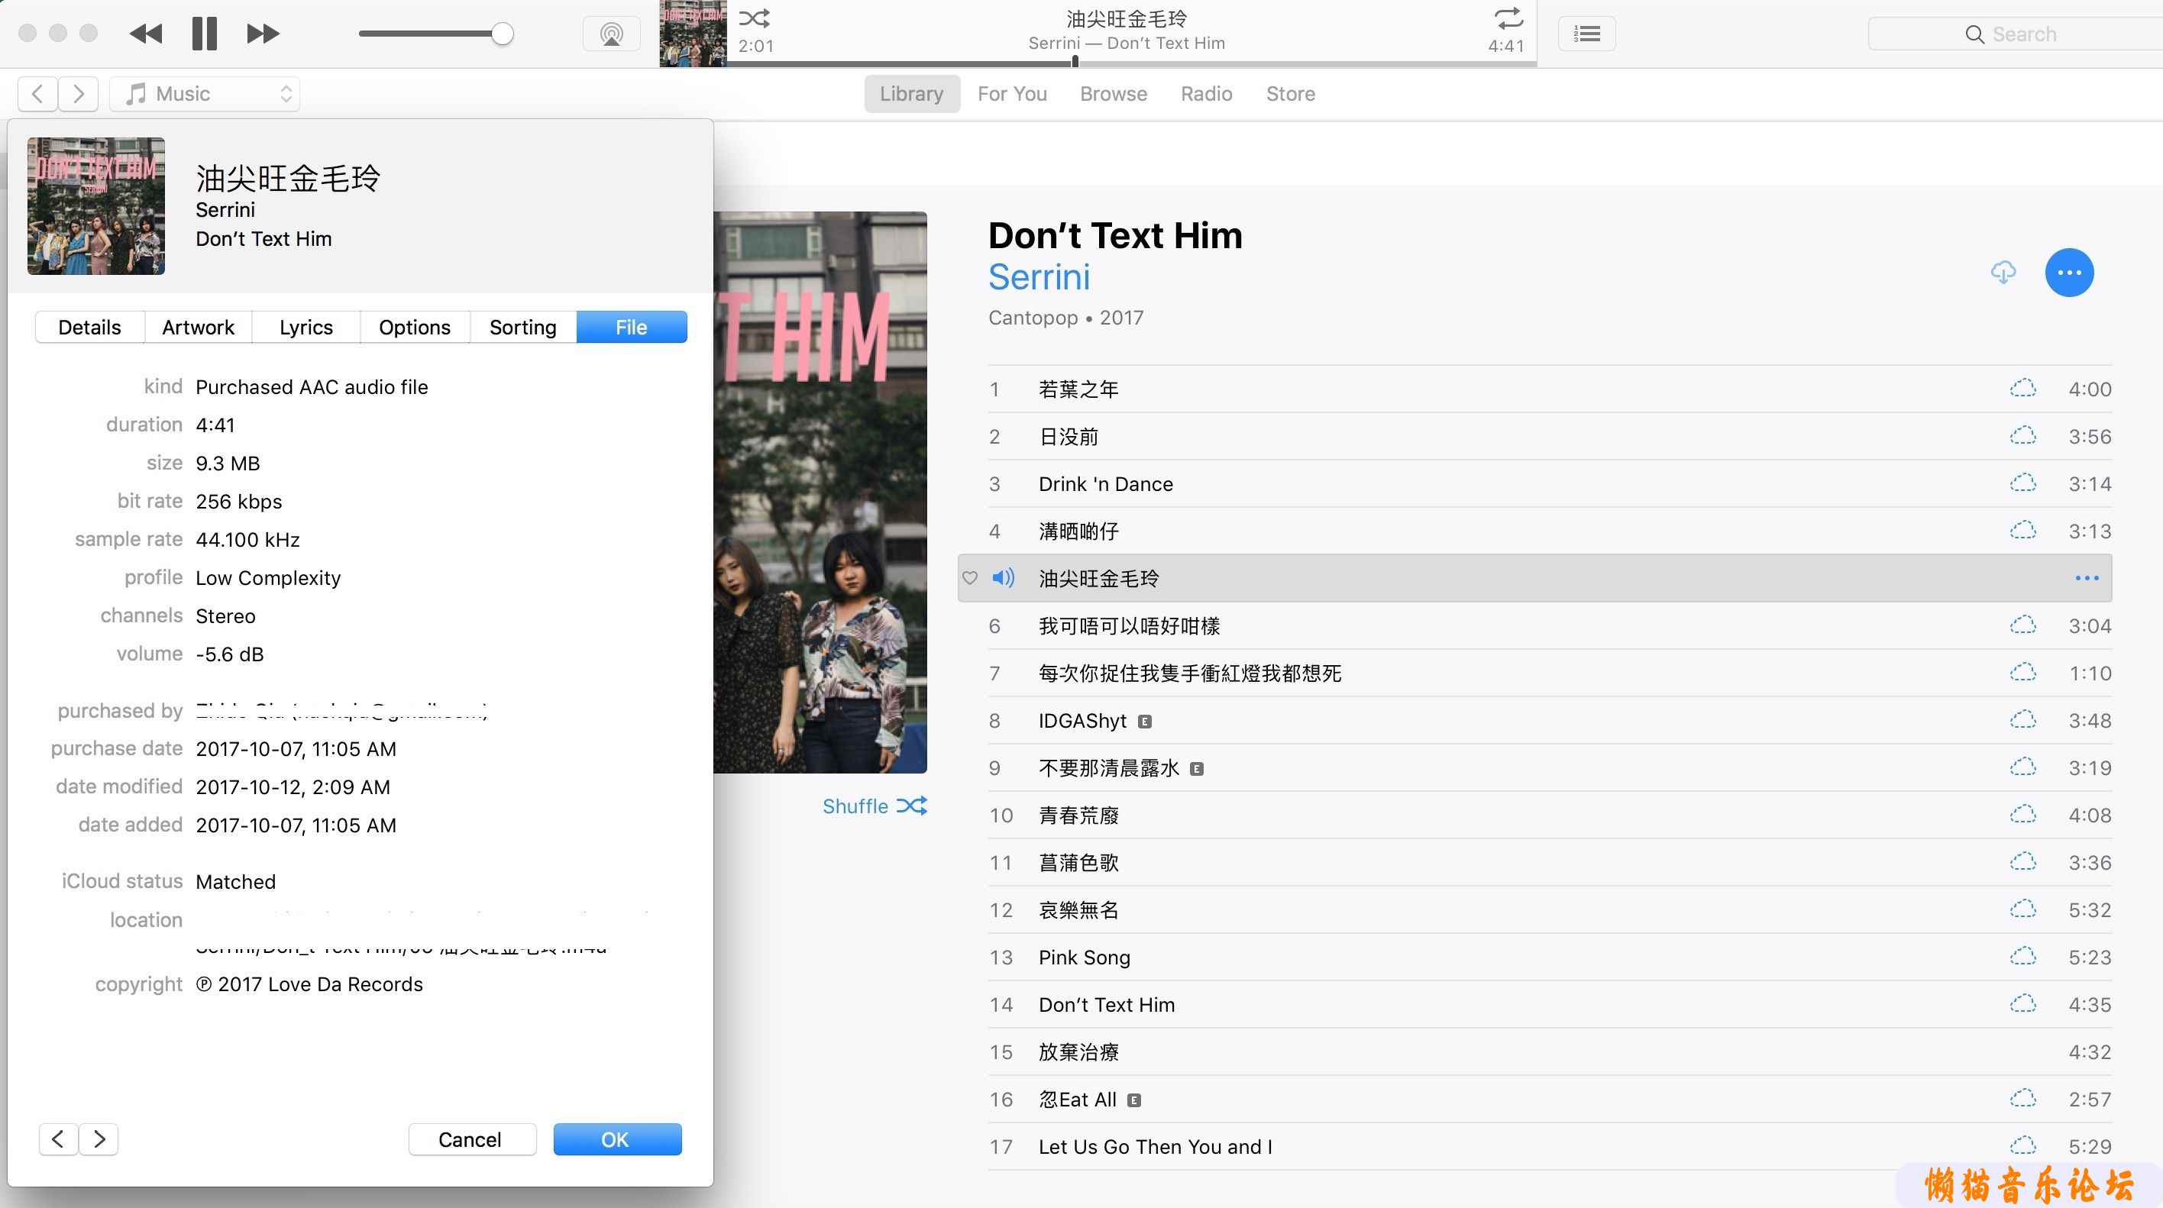Confirm the song info dialog with OK

pyautogui.click(x=617, y=1139)
